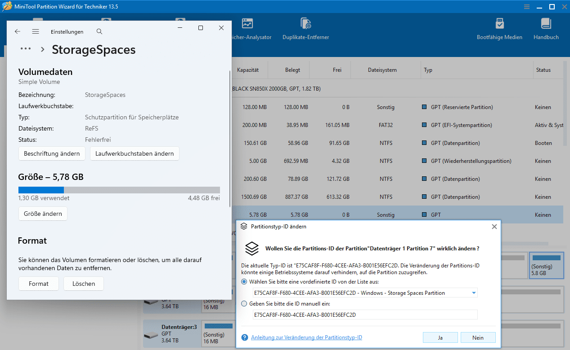Click the help question mark icon in dialog

tap(245, 337)
